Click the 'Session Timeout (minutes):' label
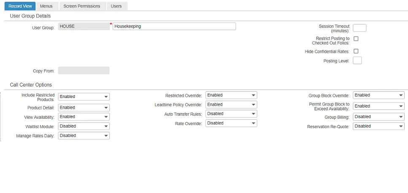This screenshot has width=408, height=193. [x=334, y=28]
